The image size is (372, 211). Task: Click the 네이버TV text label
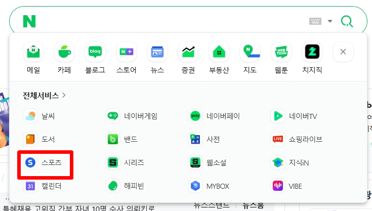pos(303,116)
